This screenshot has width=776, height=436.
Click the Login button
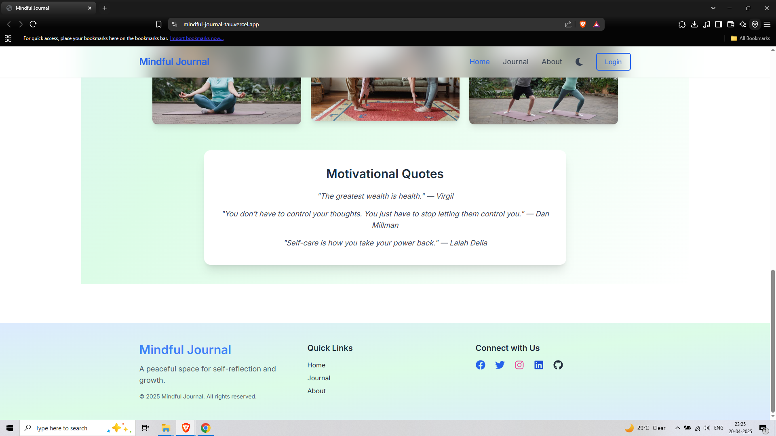point(613,62)
